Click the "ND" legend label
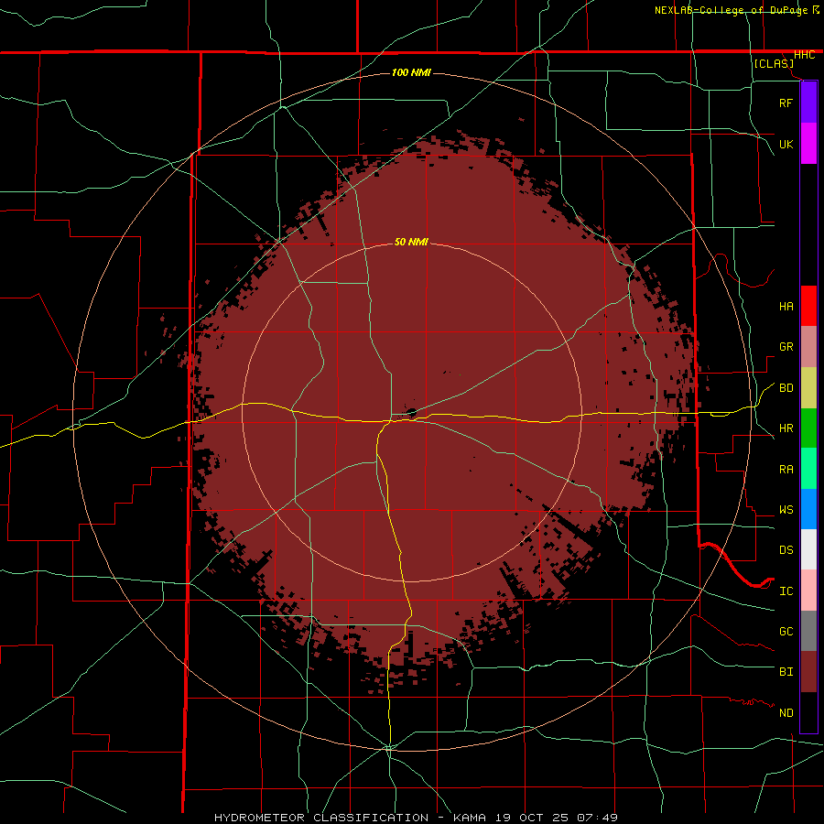Viewport: 824px width, 824px height. (x=786, y=713)
